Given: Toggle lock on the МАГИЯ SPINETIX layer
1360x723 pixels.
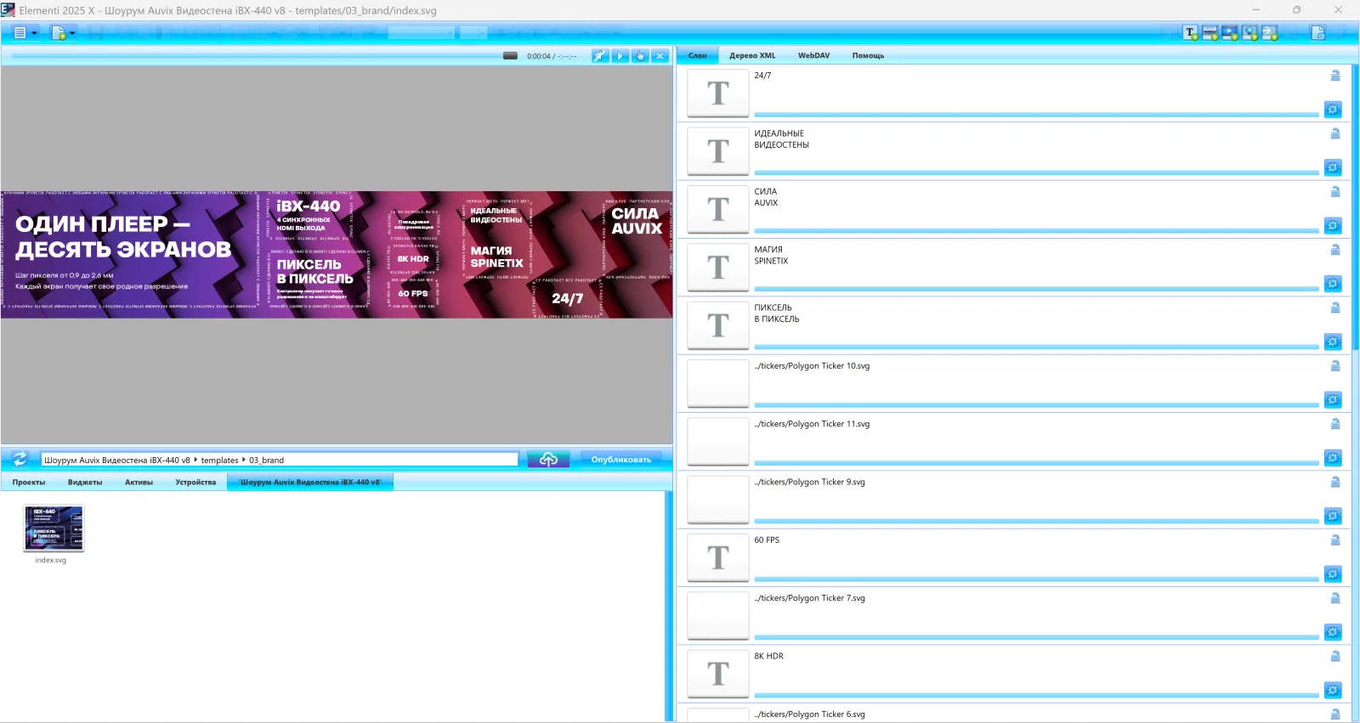Looking at the screenshot, I should [1335, 250].
